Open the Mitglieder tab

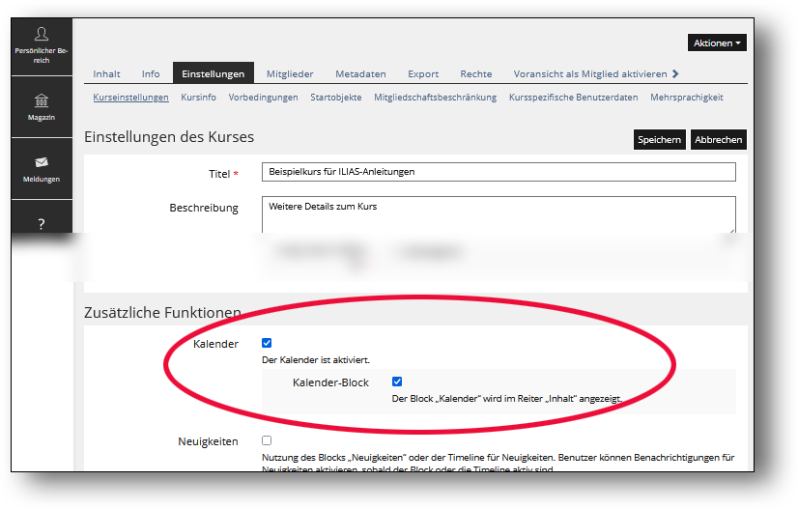point(290,73)
